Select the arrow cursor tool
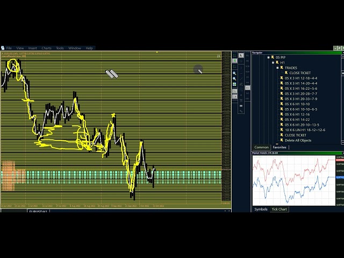This screenshot has width=344, height=258. [241, 55]
